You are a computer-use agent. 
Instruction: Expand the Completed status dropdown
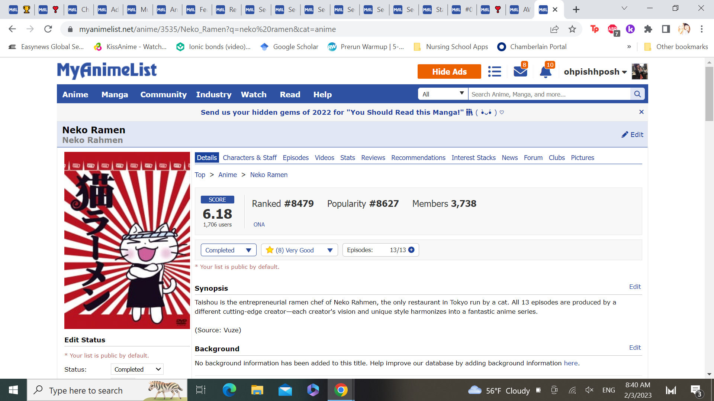pyautogui.click(x=228, y=250)
